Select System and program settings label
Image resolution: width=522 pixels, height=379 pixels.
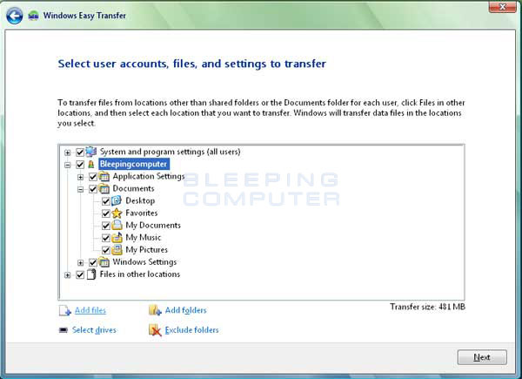[171, 152]
